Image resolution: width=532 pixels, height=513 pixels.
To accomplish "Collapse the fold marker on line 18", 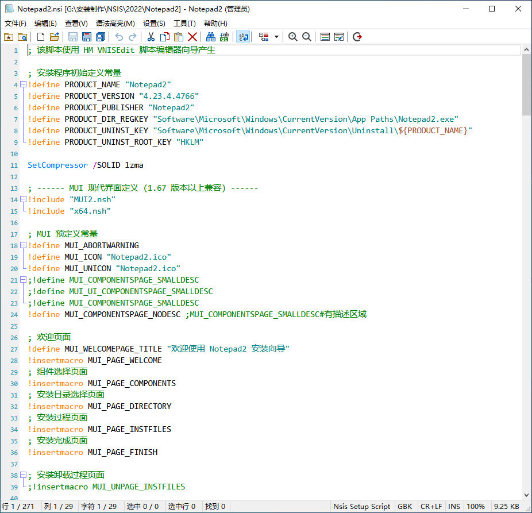I will [22, 245].
